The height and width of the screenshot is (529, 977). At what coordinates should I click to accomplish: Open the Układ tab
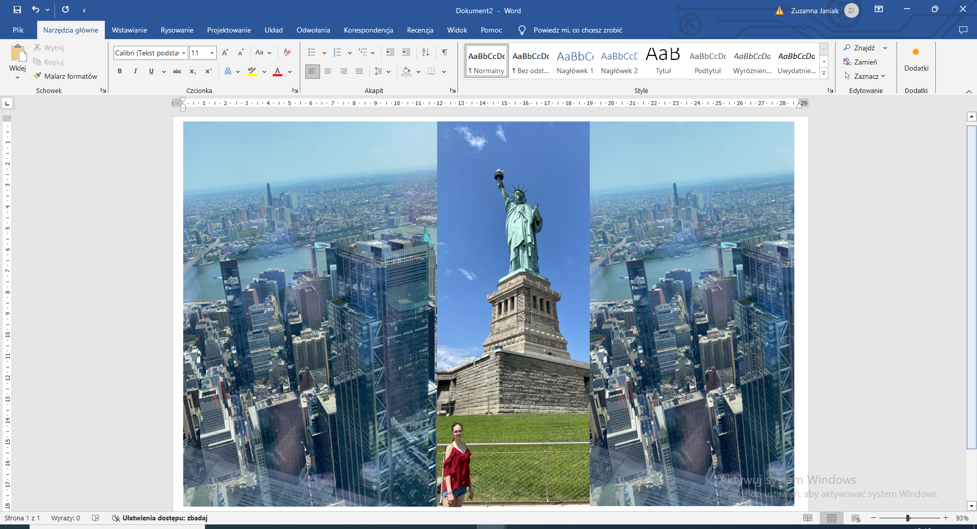click(x=274, y=30)
